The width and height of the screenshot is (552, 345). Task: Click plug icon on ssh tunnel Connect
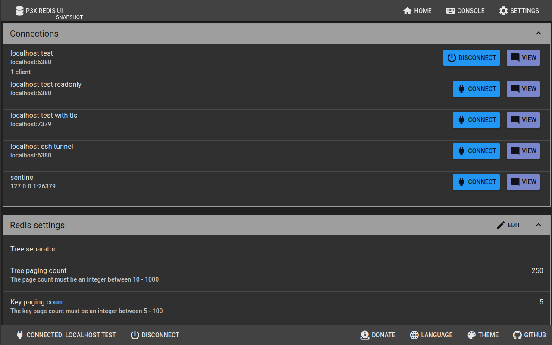[461, 151]
